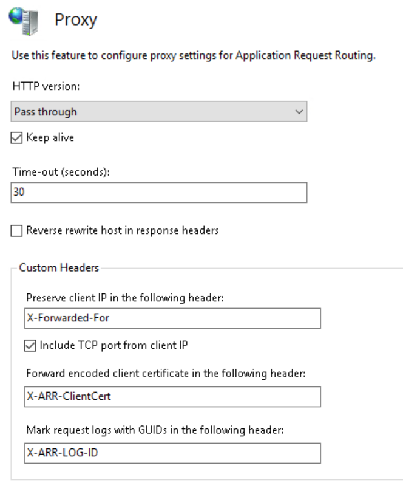Disable Include TCP port from client IP
The width and height of the screenshot is (403, 494).
(x=27, y=346)
